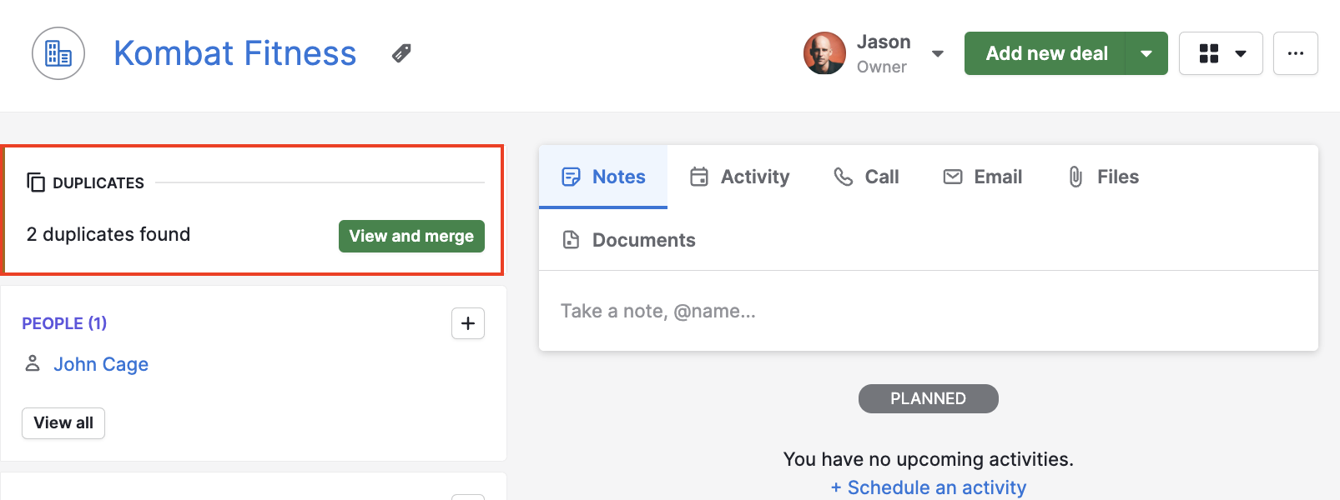
Task: Click the person icon beside John Cage
Action: (x=33, y=363)
